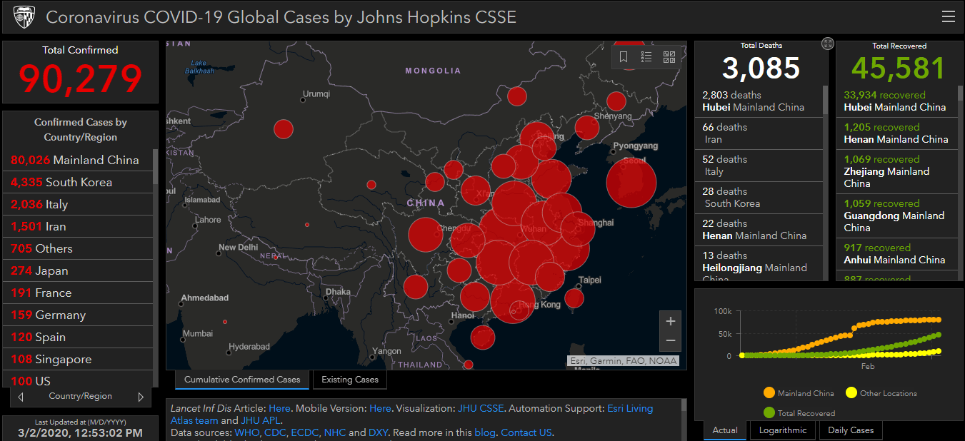The height and width of the screenshot is (441, 965).
Task: Click the green Total Recovered legend dot
Action: coord(769,412)
